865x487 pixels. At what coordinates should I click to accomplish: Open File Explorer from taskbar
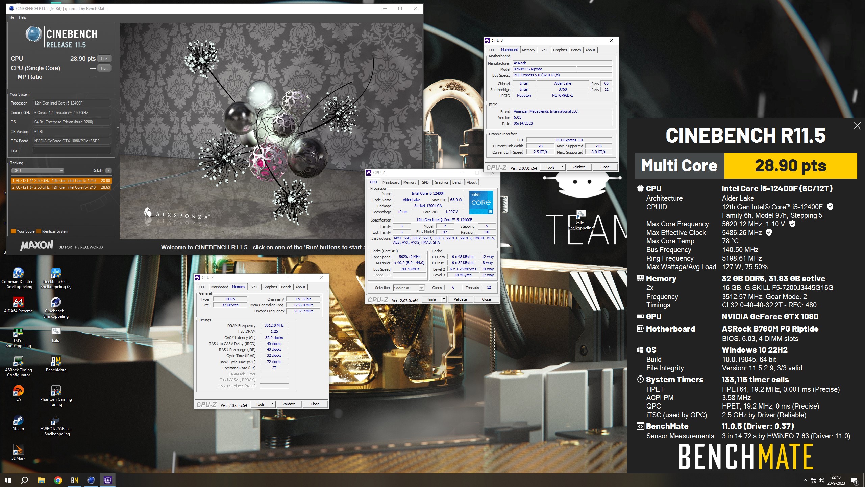[41, 480]
